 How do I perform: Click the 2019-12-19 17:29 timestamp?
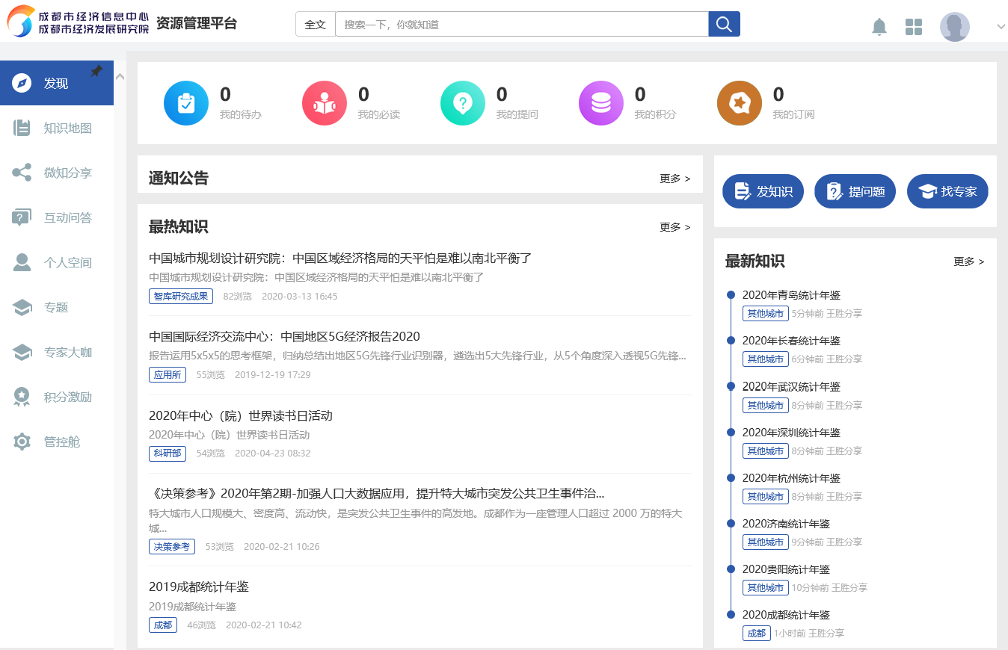273,375
